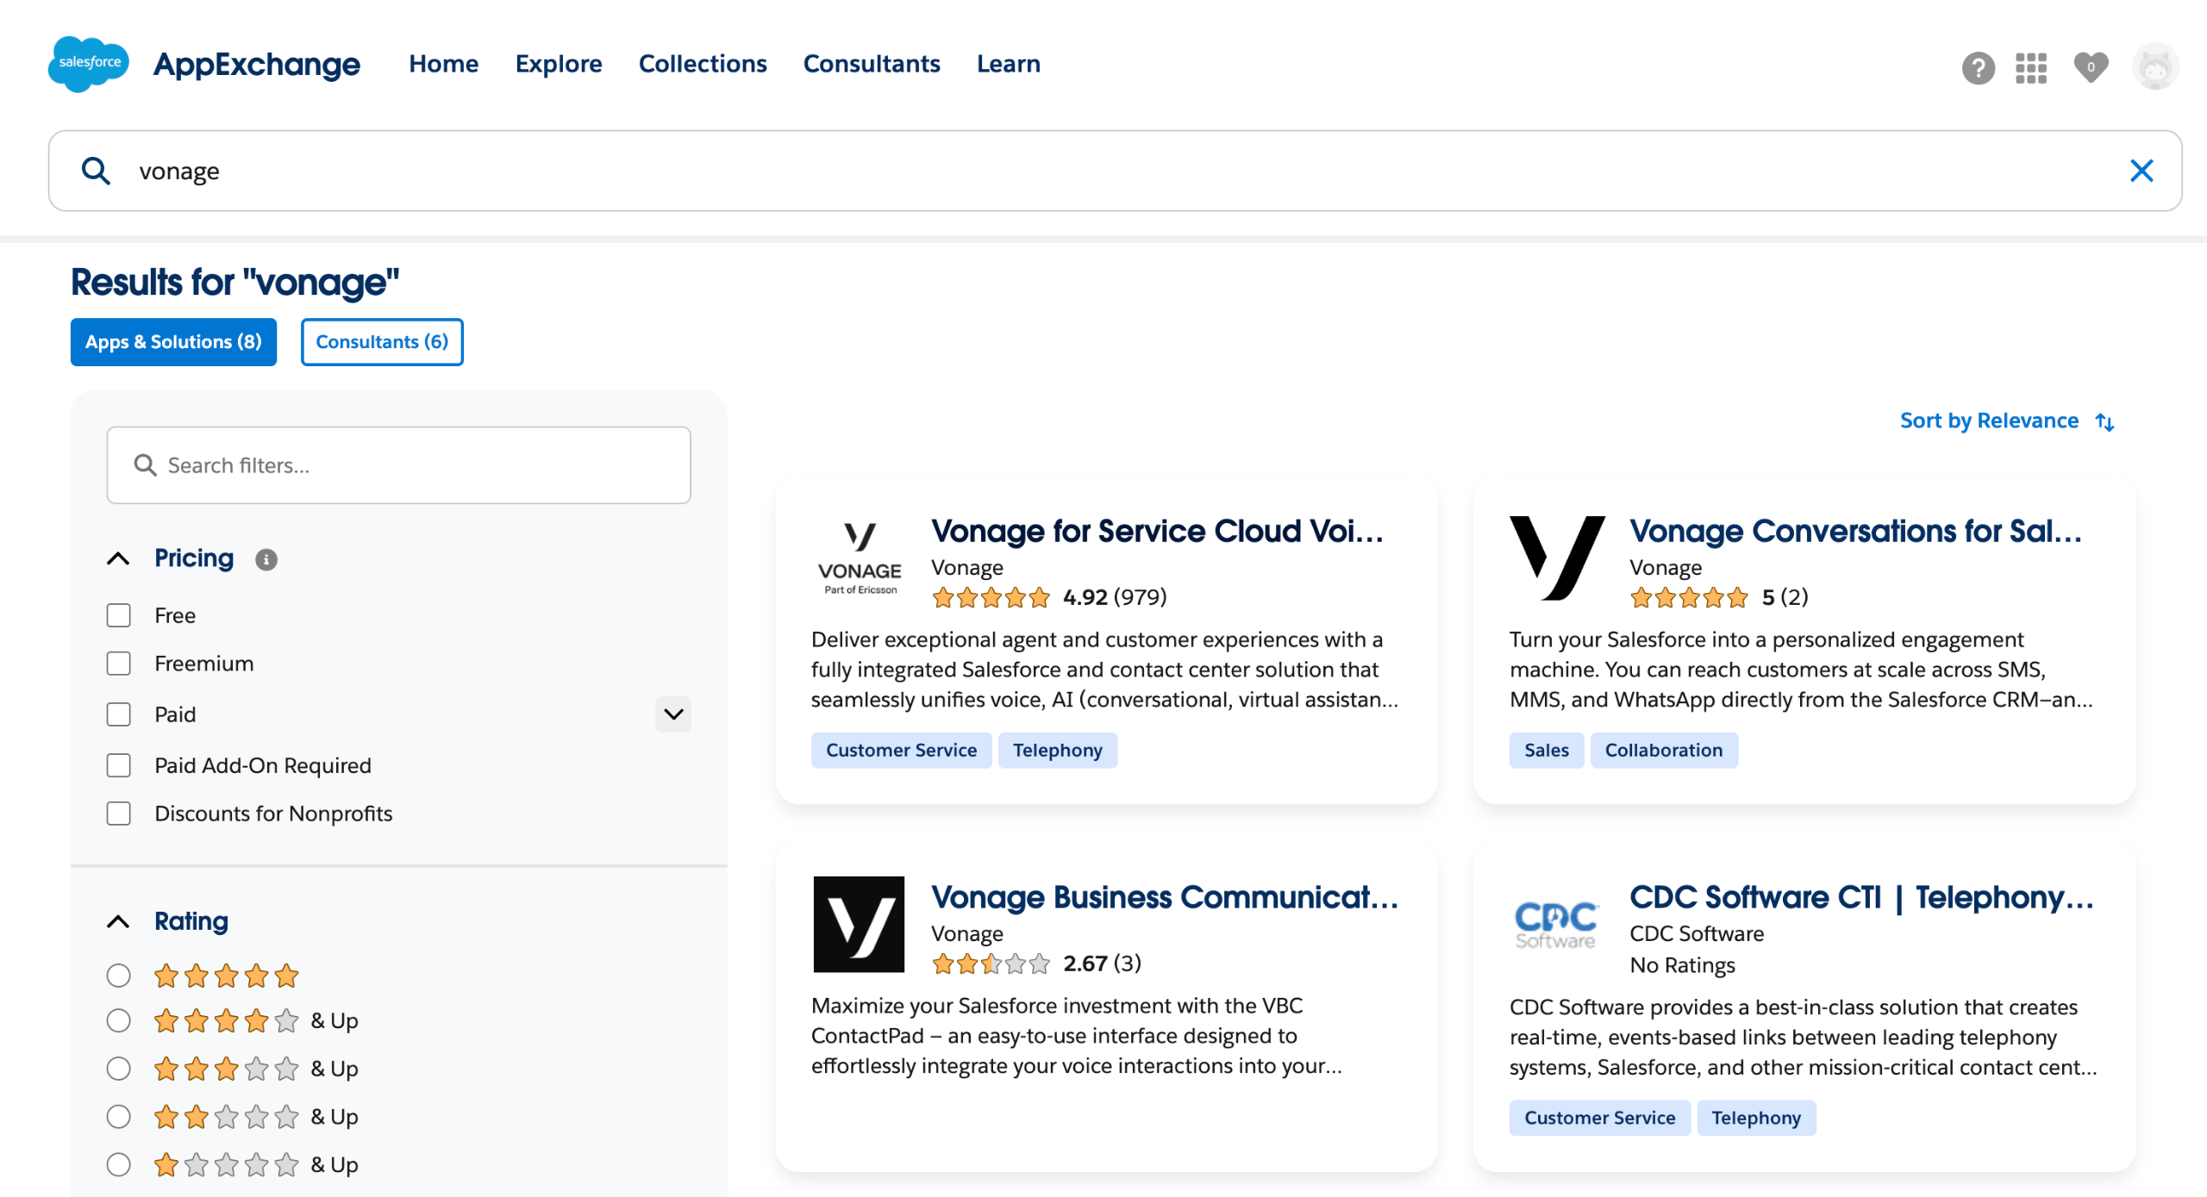Enable the Freemium filter checkbox
Viewport: 2207px width, 1197px height.
click(x=118, y=664)
